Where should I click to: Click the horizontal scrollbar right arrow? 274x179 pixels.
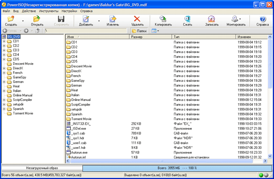(x=265, y=161)
